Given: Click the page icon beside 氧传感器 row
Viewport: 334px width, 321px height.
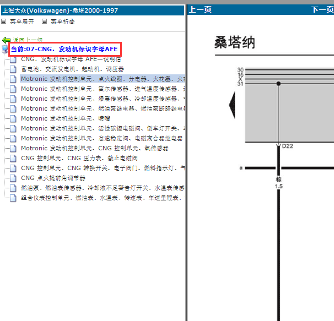Looking at the screenshot, I should pyautogui.click(x=13, y=148).
